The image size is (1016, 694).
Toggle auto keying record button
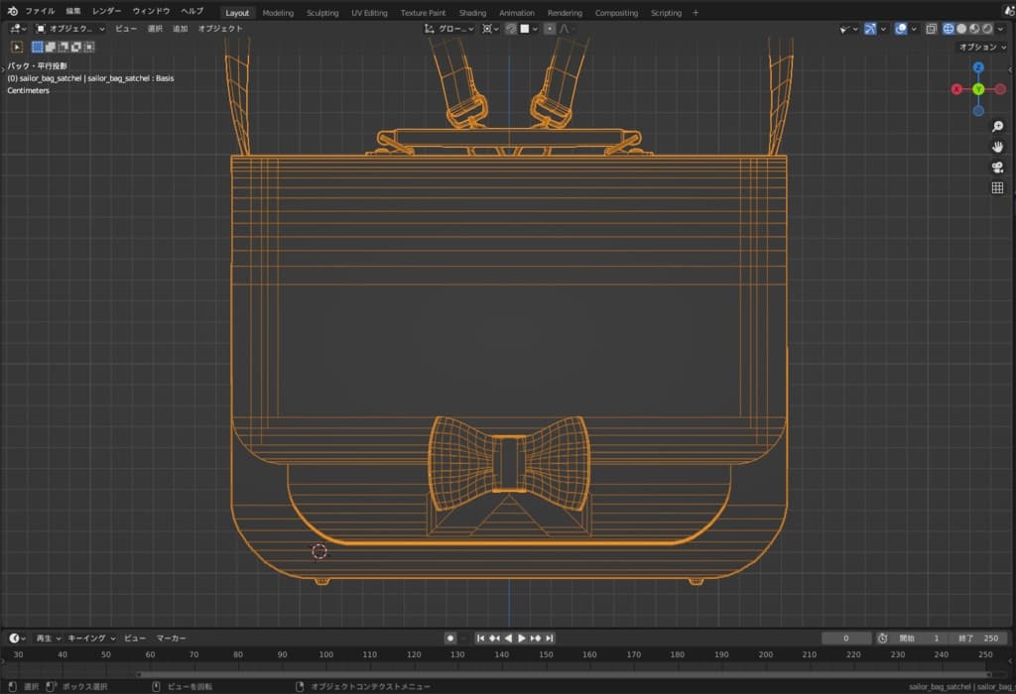coord(450,638)
